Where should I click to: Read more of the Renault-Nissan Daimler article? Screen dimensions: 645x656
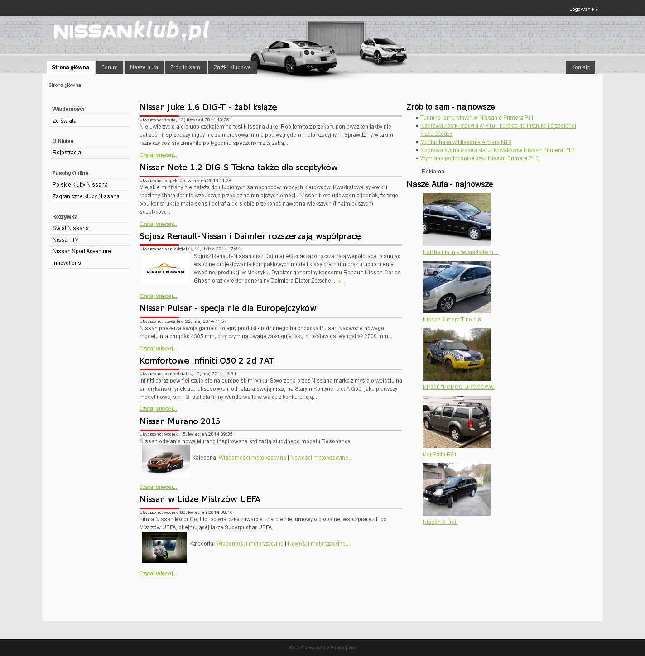(x=158, y=296)
